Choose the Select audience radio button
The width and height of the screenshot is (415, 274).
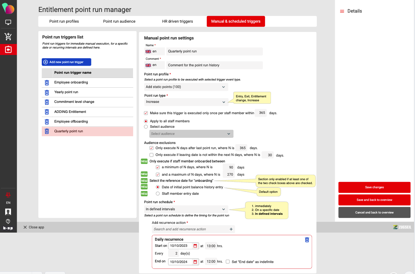[x=146, y=127]
